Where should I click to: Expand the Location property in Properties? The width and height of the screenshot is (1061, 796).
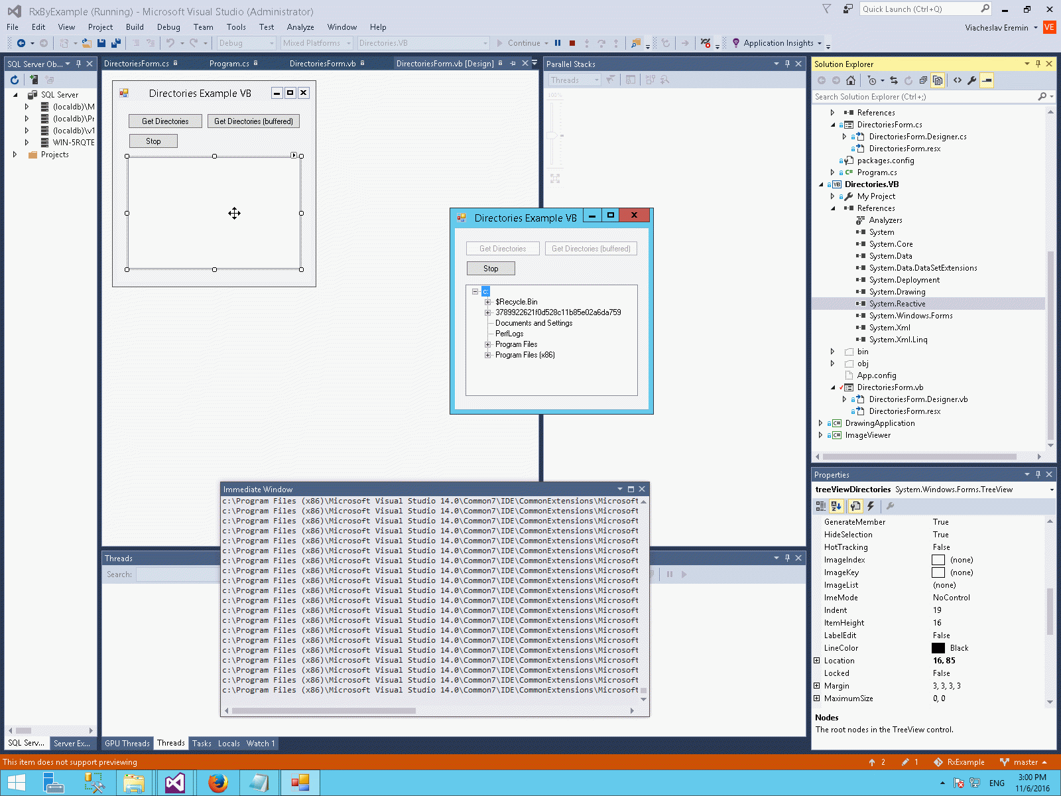coord(817,661)
